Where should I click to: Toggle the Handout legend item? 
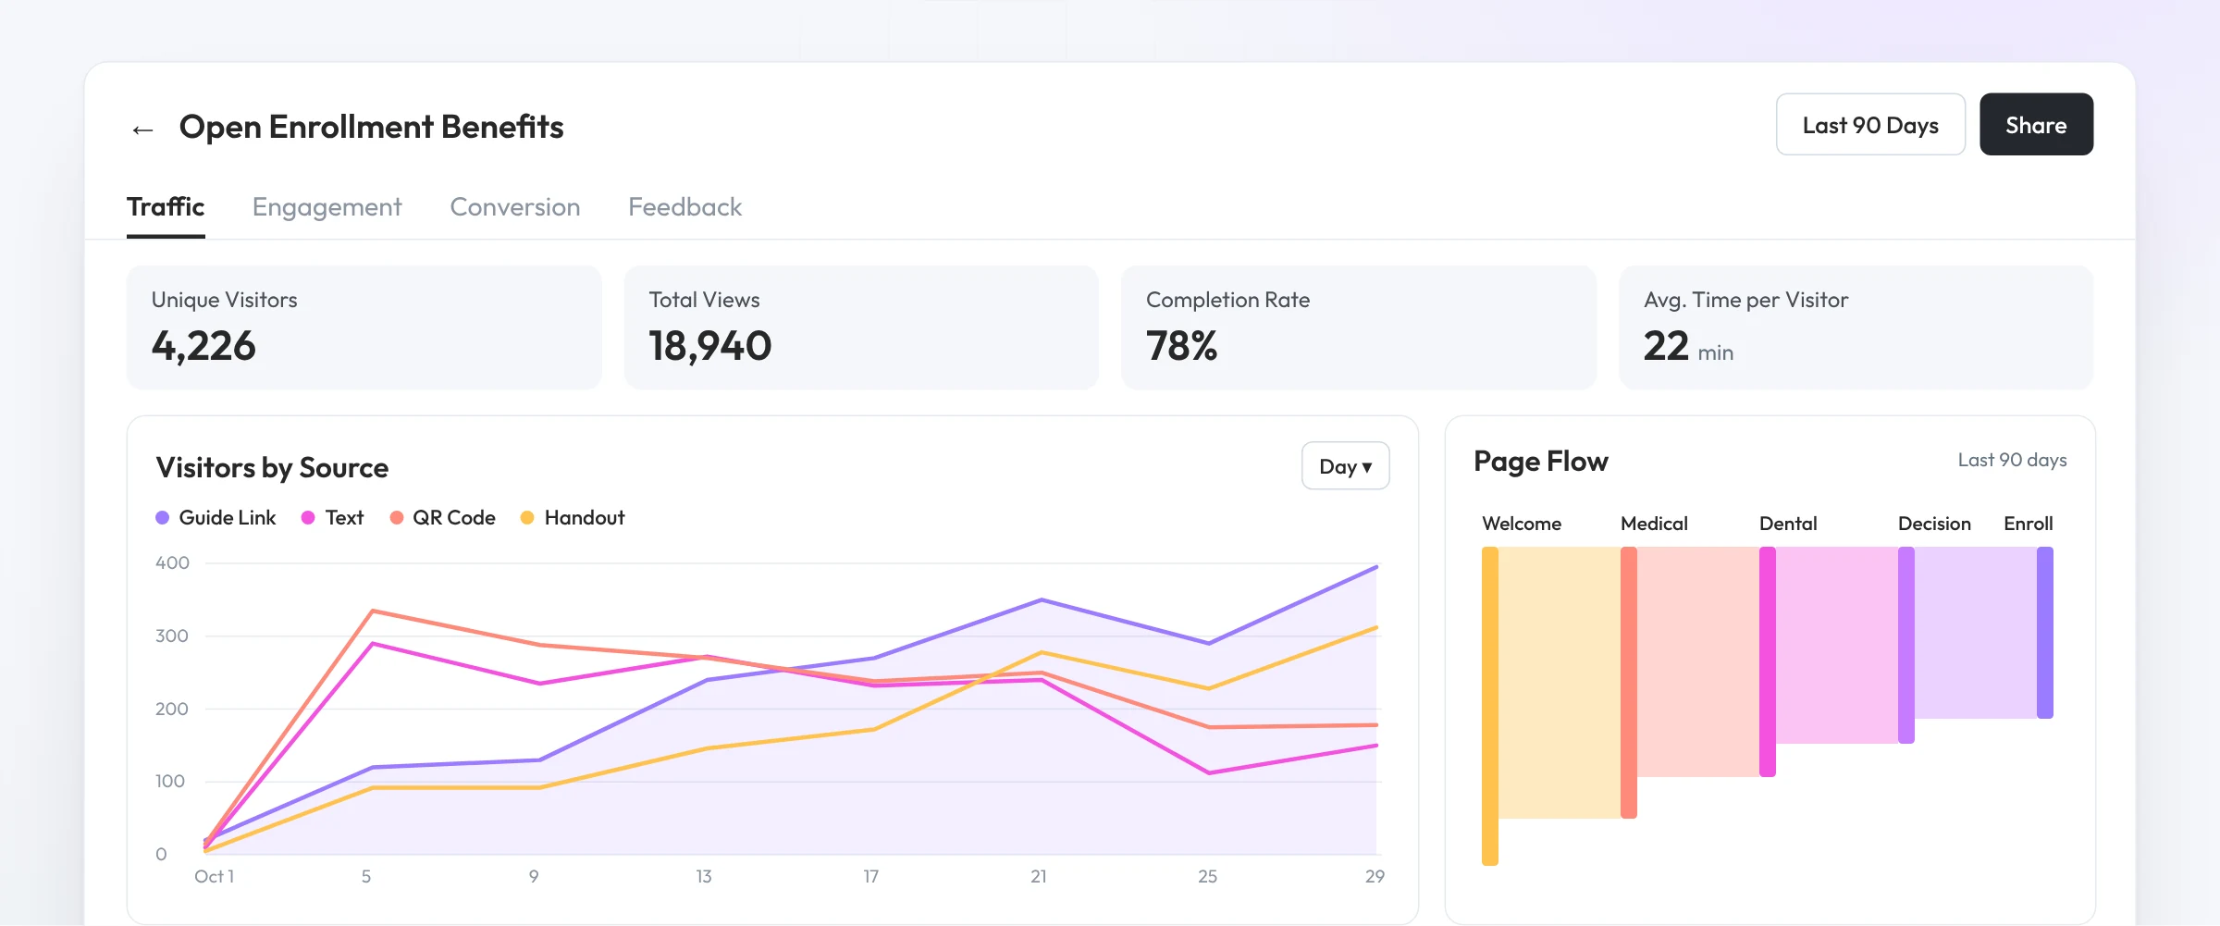[x=573, y=518]
